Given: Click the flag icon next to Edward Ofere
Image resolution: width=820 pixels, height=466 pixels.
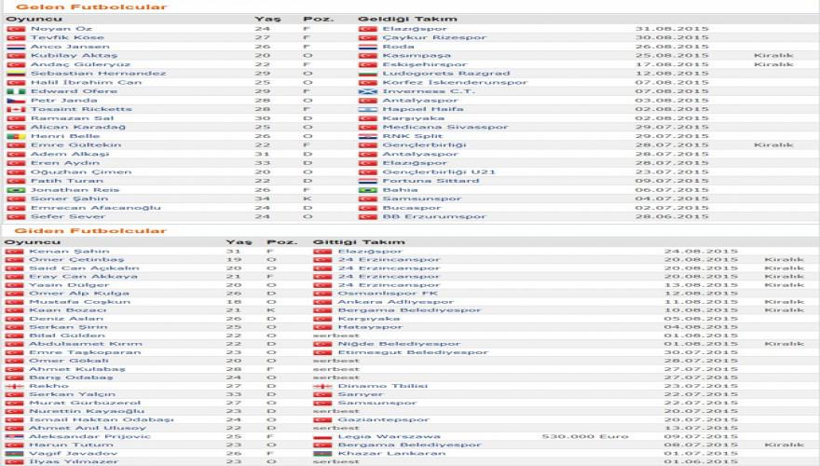Looking at the screenshot, I should point(15,91).
